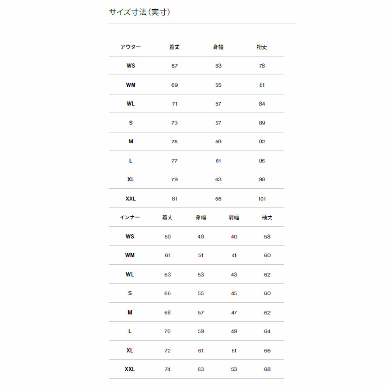Click the アウター table header
Screen dimensions: 386x386
tap(131, 47)
